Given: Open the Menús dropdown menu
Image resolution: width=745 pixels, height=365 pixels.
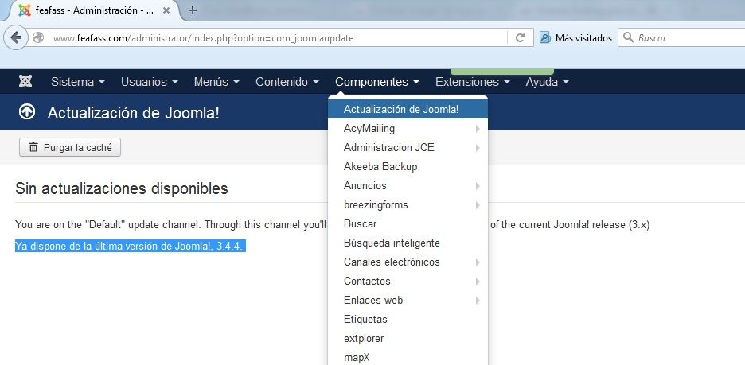Looking at the screenshot, I should pyautogui.click(x=216, y=82).
